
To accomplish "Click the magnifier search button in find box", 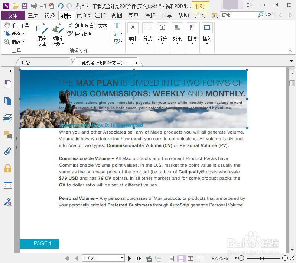I will [x=260, y=15].
